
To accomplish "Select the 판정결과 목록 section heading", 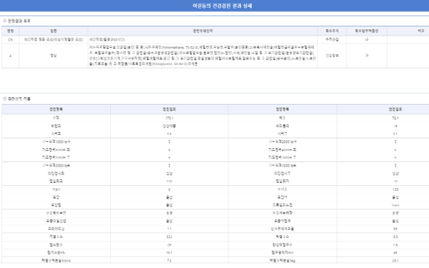I will pos(19,21).
